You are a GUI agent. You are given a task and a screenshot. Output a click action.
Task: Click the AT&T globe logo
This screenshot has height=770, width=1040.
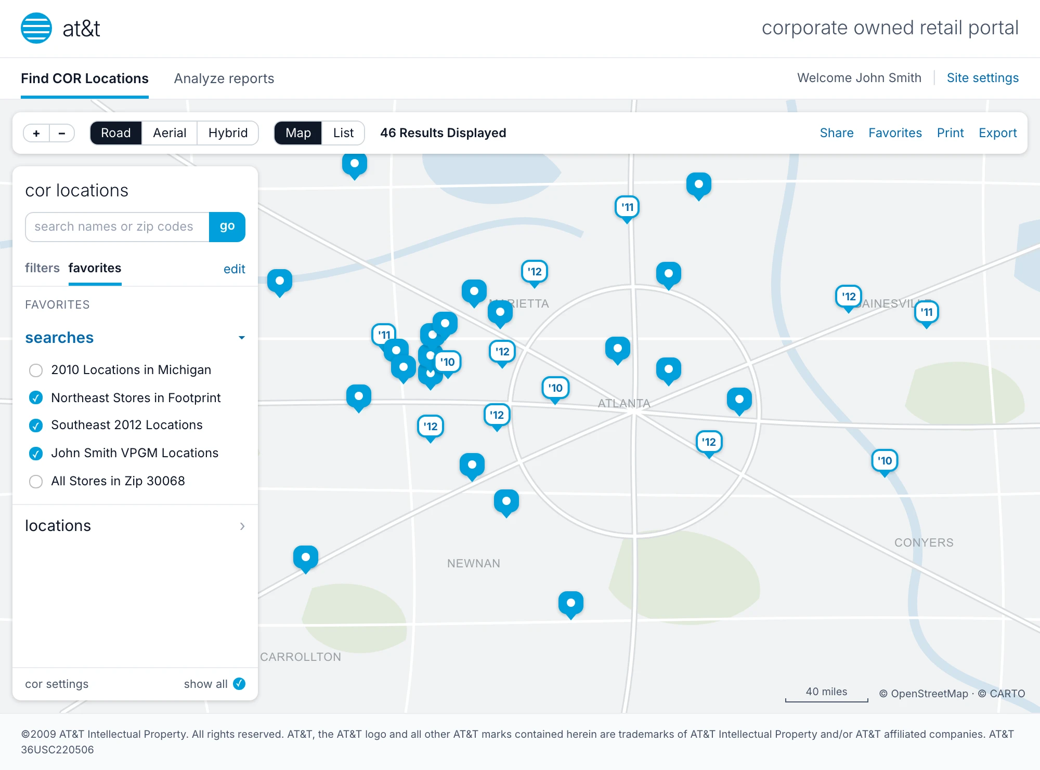point(36,28)
